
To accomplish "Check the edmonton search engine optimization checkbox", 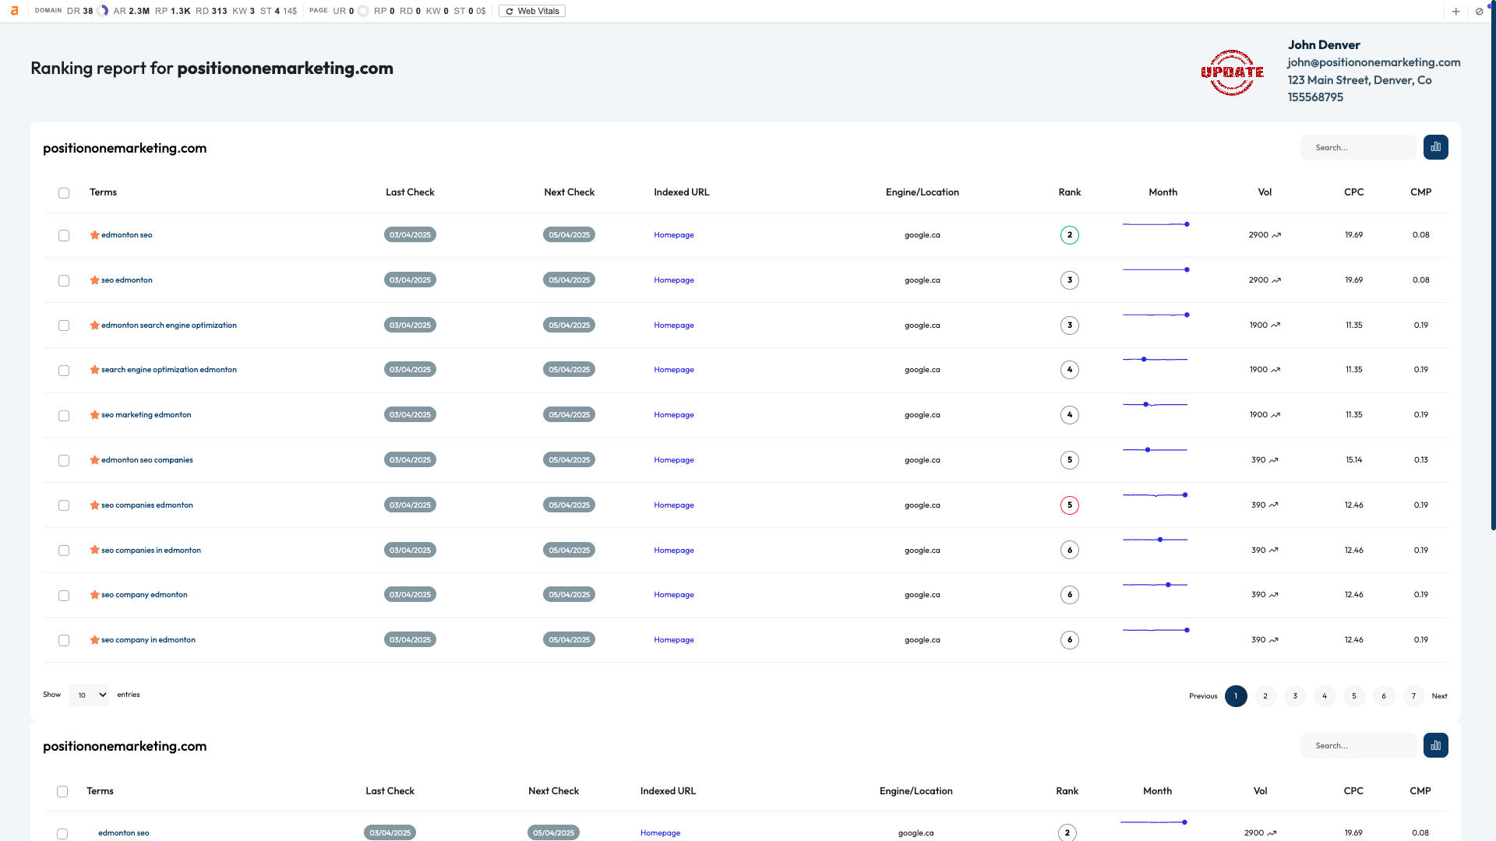I will pos(64,325).
